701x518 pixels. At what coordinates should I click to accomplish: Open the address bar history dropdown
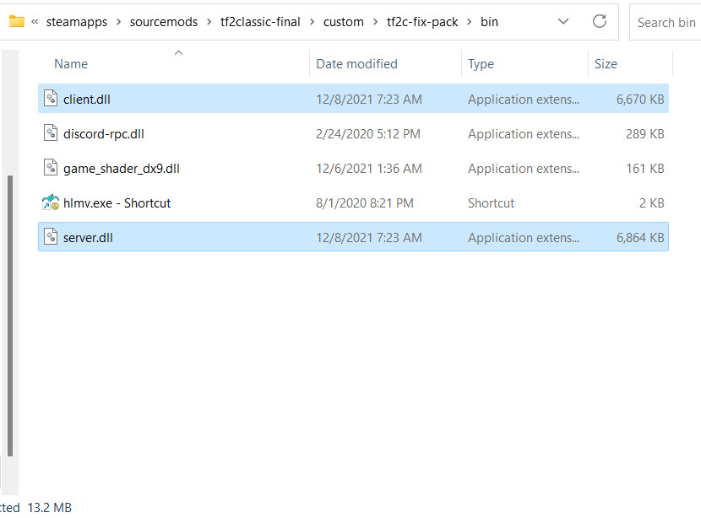click(563, 21)
